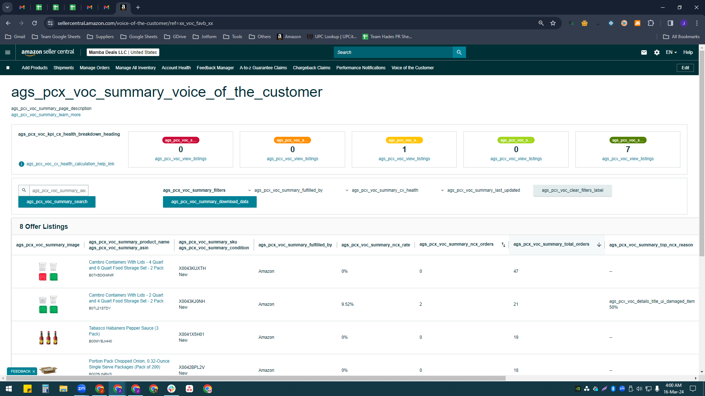Open Slack from the taskbar
705x396 pixels.
point(171,389)
